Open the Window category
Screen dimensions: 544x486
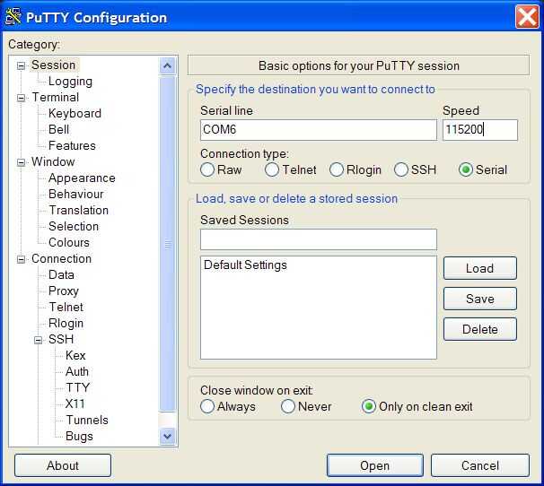53,161
